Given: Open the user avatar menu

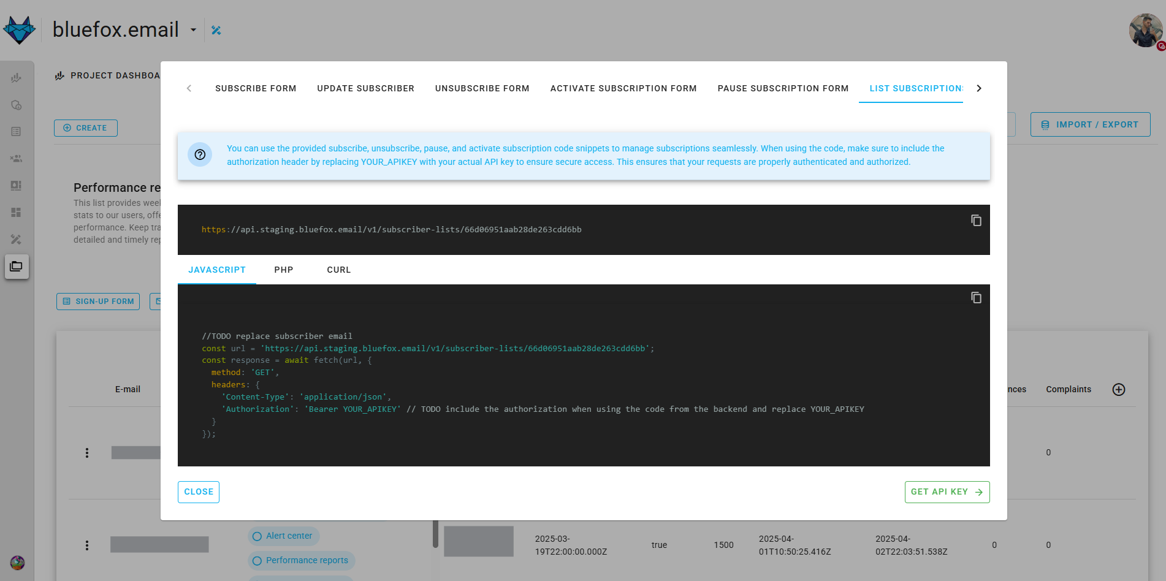Looking at the screenshot, I should click(1146, 31).
